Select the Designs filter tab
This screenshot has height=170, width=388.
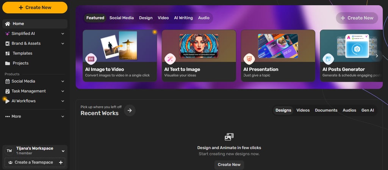click(283, 110)
